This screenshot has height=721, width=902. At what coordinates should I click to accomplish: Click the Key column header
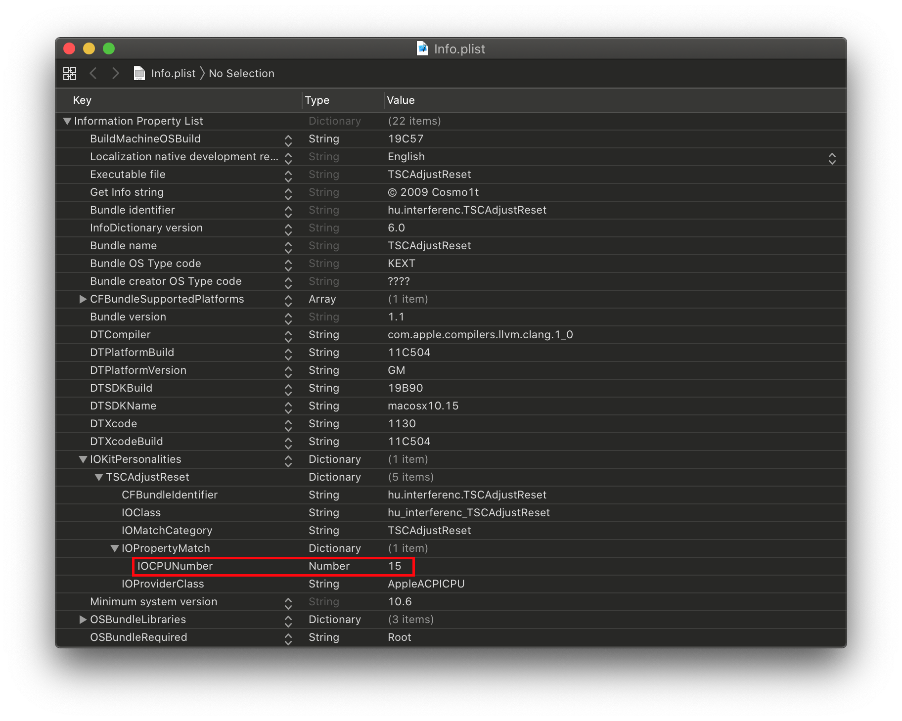82,100
